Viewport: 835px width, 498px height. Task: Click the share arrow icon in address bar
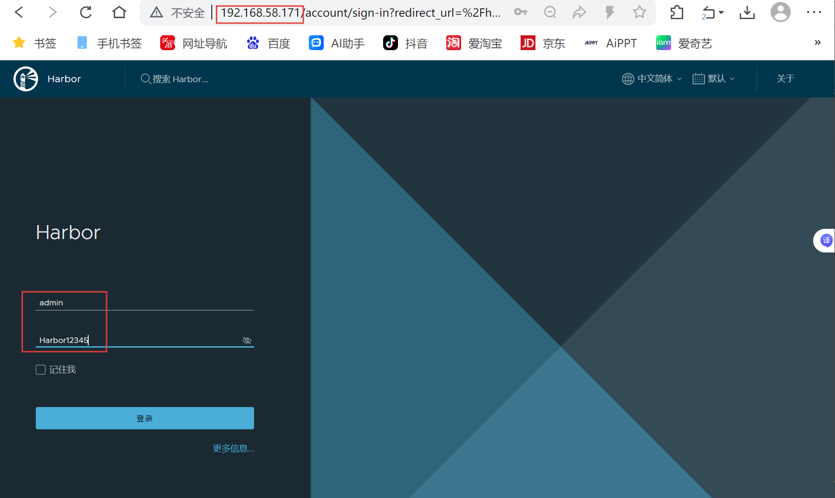pyautogui.click(x=579, y=12)
